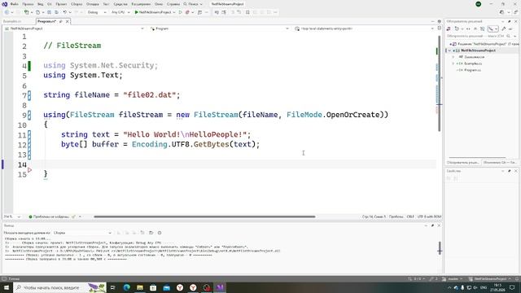Click the UTF-8 with BOM encoding indicator
Image resolution: width=521 pixels, height=293 pixels.
(x=429, y=216)
